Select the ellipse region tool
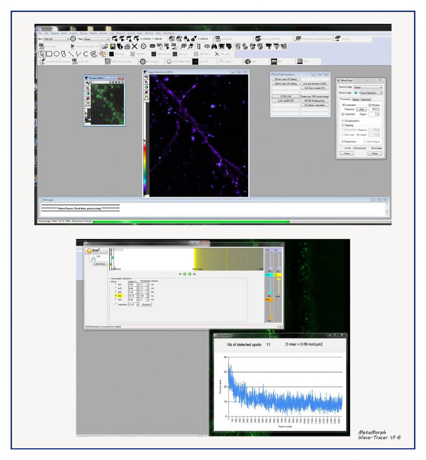This screenshot has height=460, width=426. tap(56, 54)
